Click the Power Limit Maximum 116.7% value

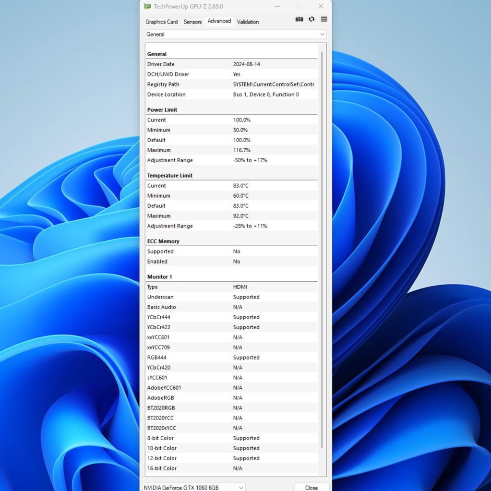[242, 150]
